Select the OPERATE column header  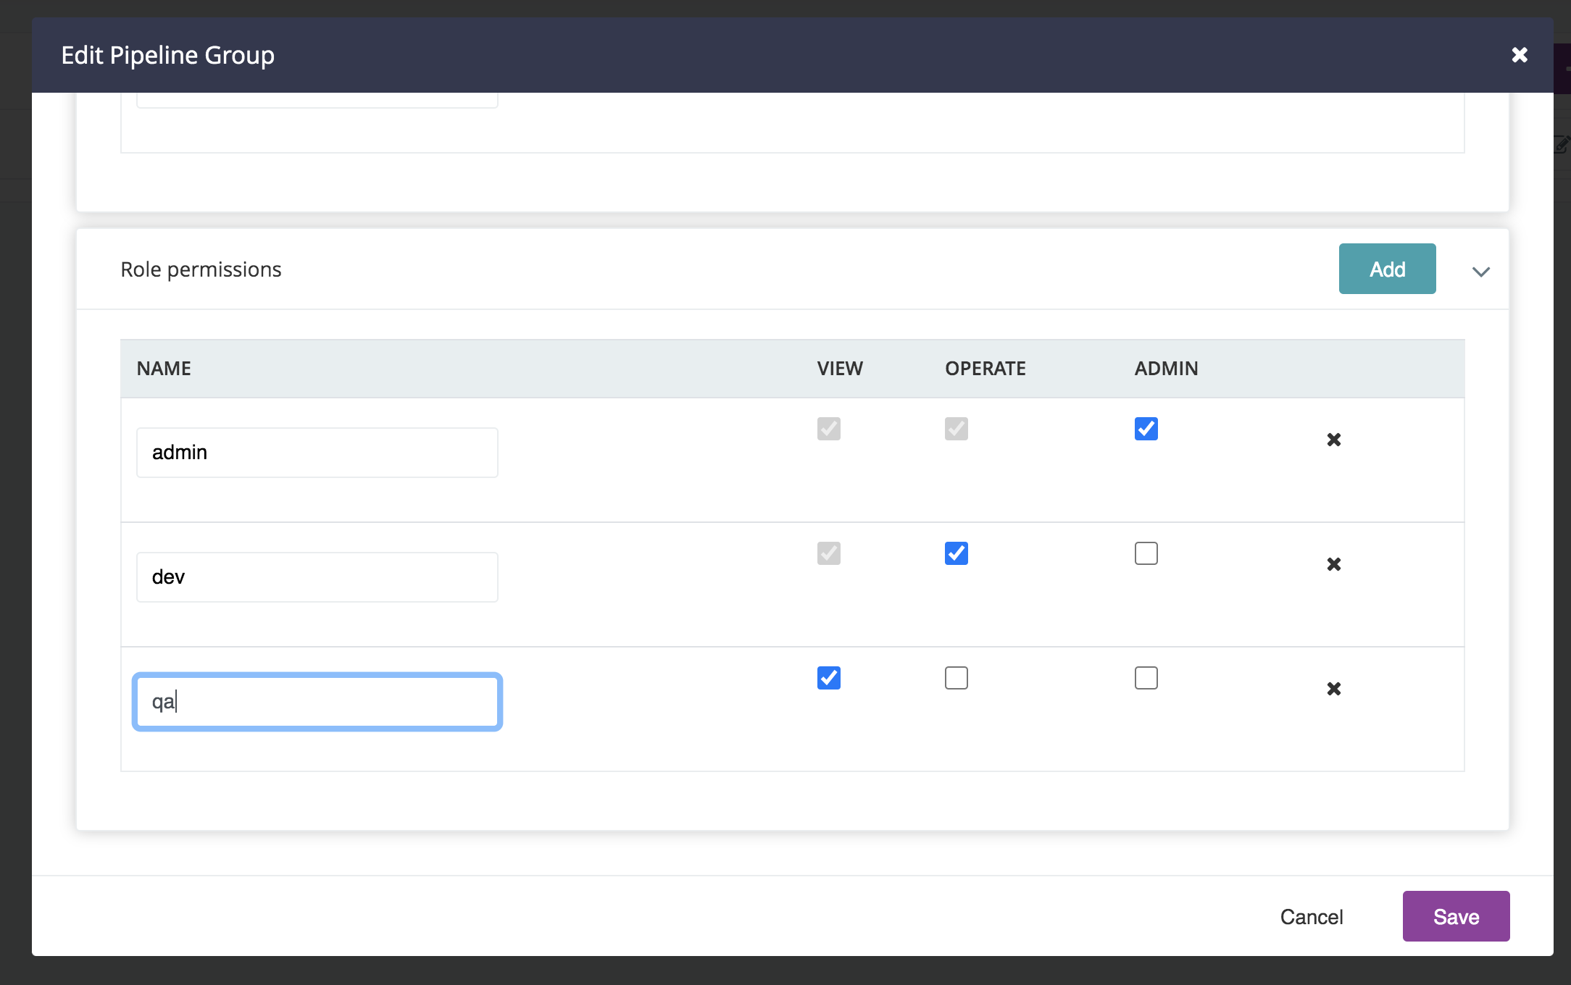[x=985, y=369]
